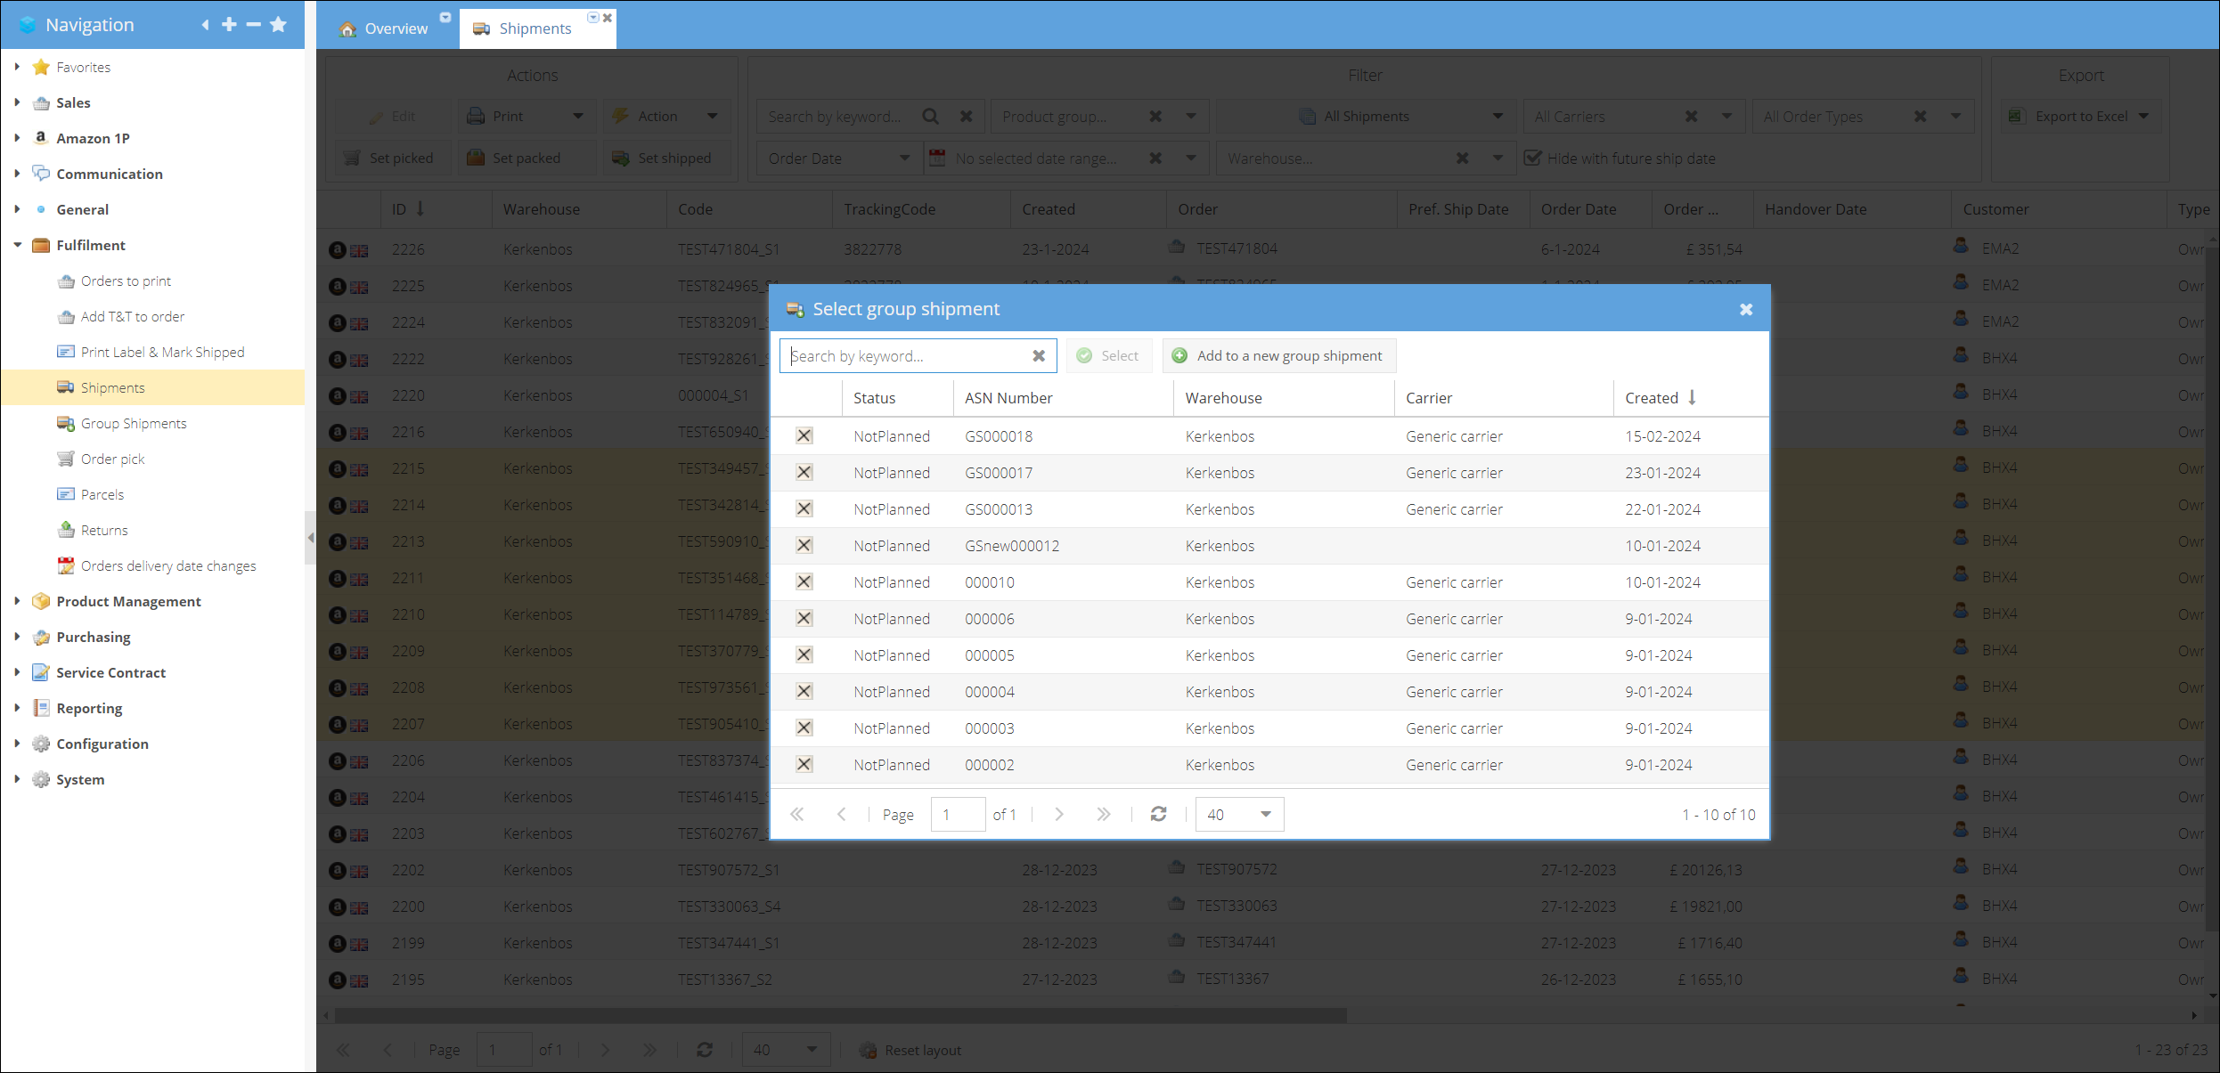Click the Action dropdown icon
The width and height of the screenshot is (2220, 1073).
(x=714, y=116)
